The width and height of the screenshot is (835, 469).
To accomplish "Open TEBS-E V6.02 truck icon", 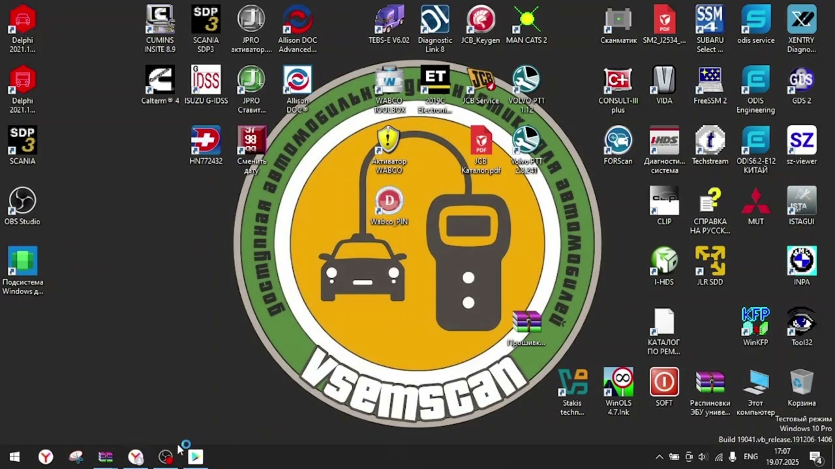I will click(x=389, y=25).
